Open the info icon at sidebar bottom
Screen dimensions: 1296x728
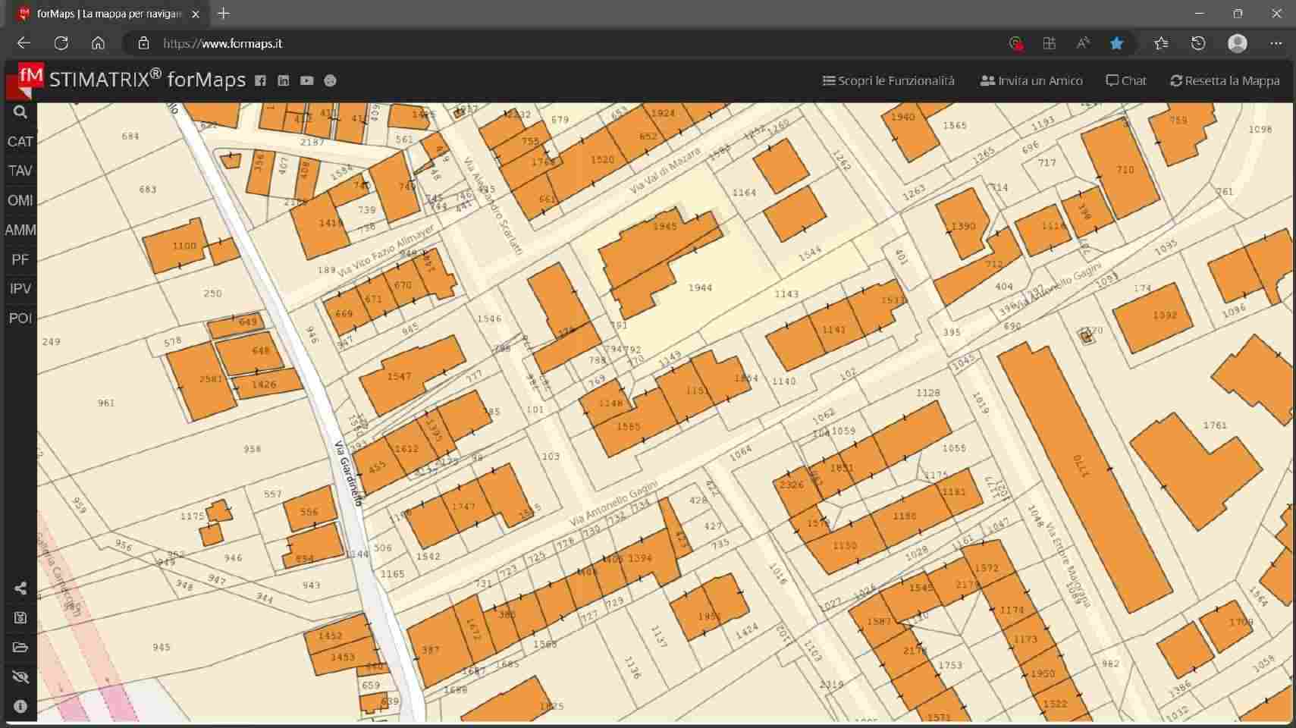pyautogui.click(x=20, y=707)
